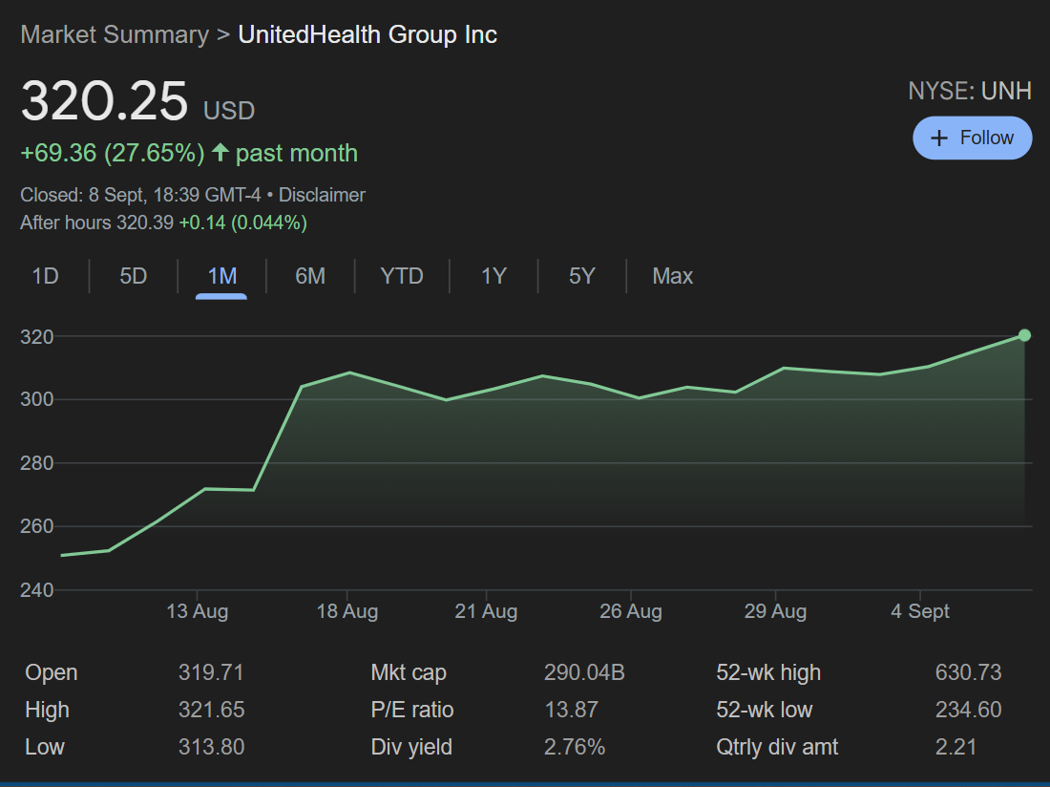Click the 320 y-axis label
1050x787 pixels.
pos(37,337)
